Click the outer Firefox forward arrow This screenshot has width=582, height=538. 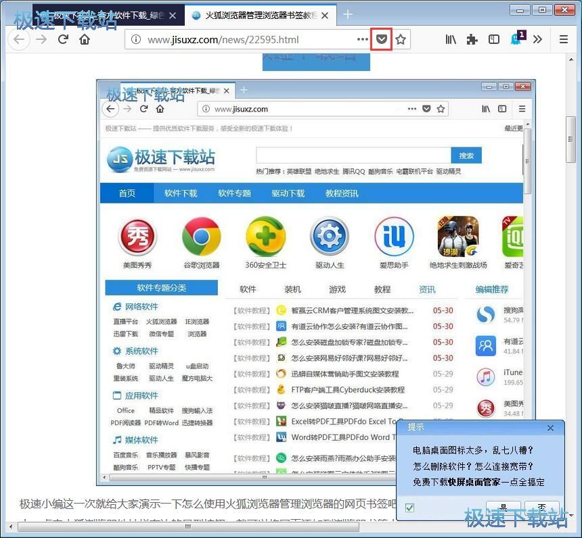(41, 39)
